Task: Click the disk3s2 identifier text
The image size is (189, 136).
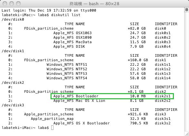Action: 163,123
